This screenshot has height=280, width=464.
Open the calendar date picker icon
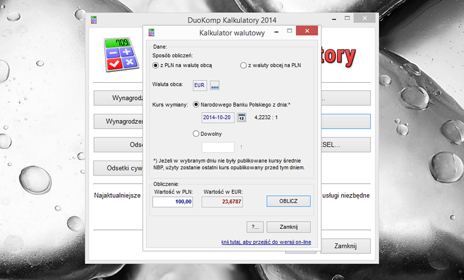(x=242, y=117)
